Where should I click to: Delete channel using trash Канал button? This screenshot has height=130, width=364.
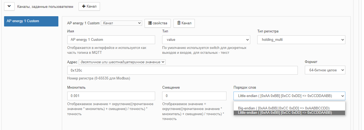tap(184, 23)
